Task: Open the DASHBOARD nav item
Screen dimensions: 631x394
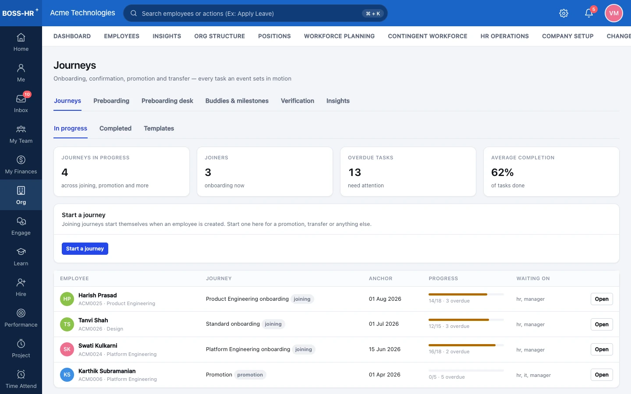Action: click(72, 36)
